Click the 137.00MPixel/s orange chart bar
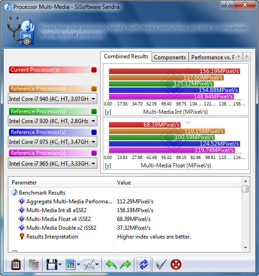The image size is (259, 276). point(166,78)
